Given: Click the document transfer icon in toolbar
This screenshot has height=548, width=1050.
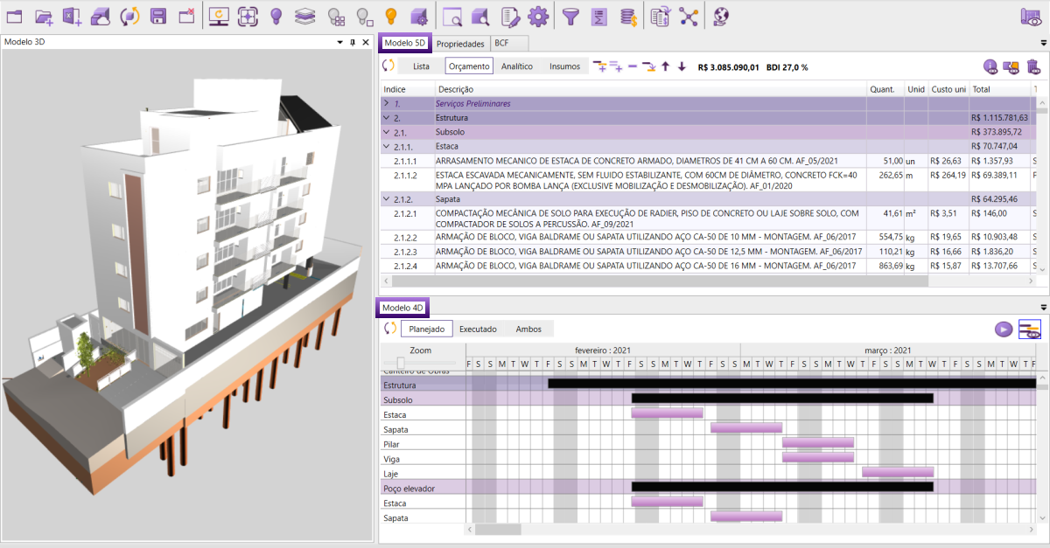Looking at the screenshot, I should [661, 15].
